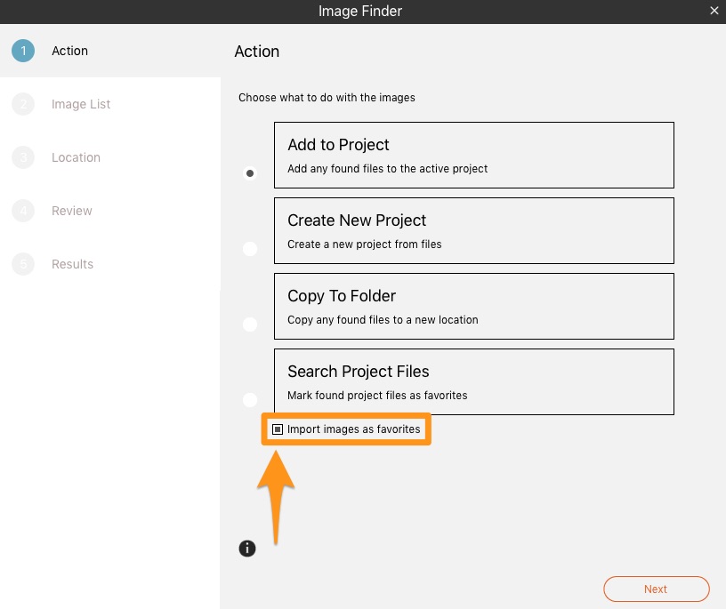Click step 4 circle icon

[x=23, y=211]
